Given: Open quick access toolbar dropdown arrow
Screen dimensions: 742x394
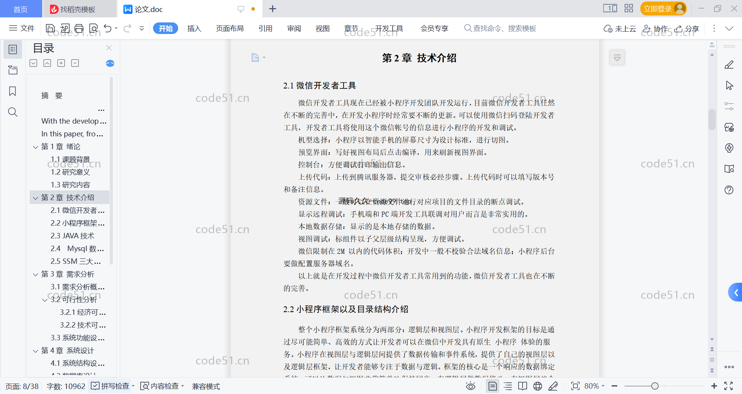Looking at the screenshot, I should 142,28.
